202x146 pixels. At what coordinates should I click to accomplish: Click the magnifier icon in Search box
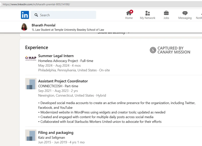[36, 15]
